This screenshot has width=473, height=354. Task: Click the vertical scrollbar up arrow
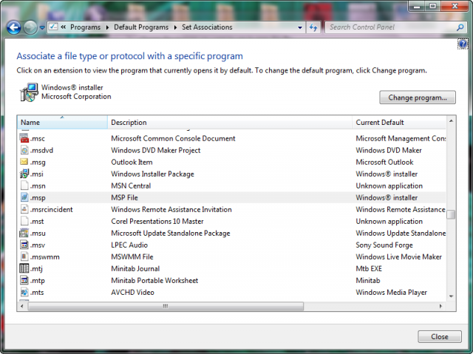point(451,121)
